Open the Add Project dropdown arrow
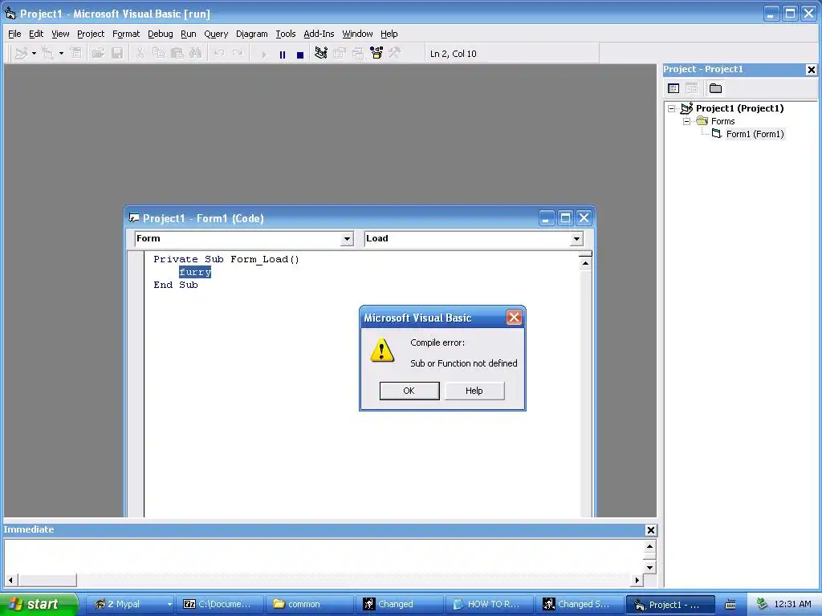 click(34, 54)
